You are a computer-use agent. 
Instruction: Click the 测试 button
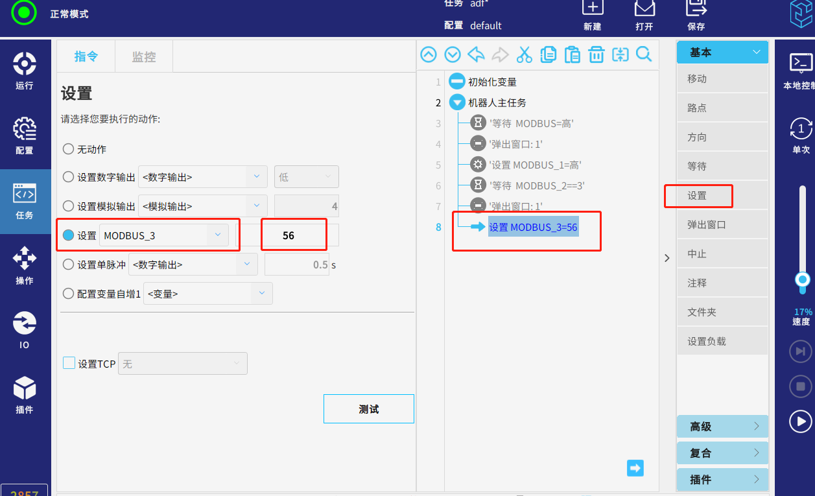coord(368,409)
